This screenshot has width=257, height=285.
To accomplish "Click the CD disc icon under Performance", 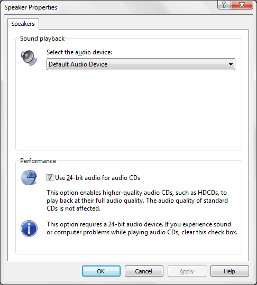I will click(x=29, y=177).
